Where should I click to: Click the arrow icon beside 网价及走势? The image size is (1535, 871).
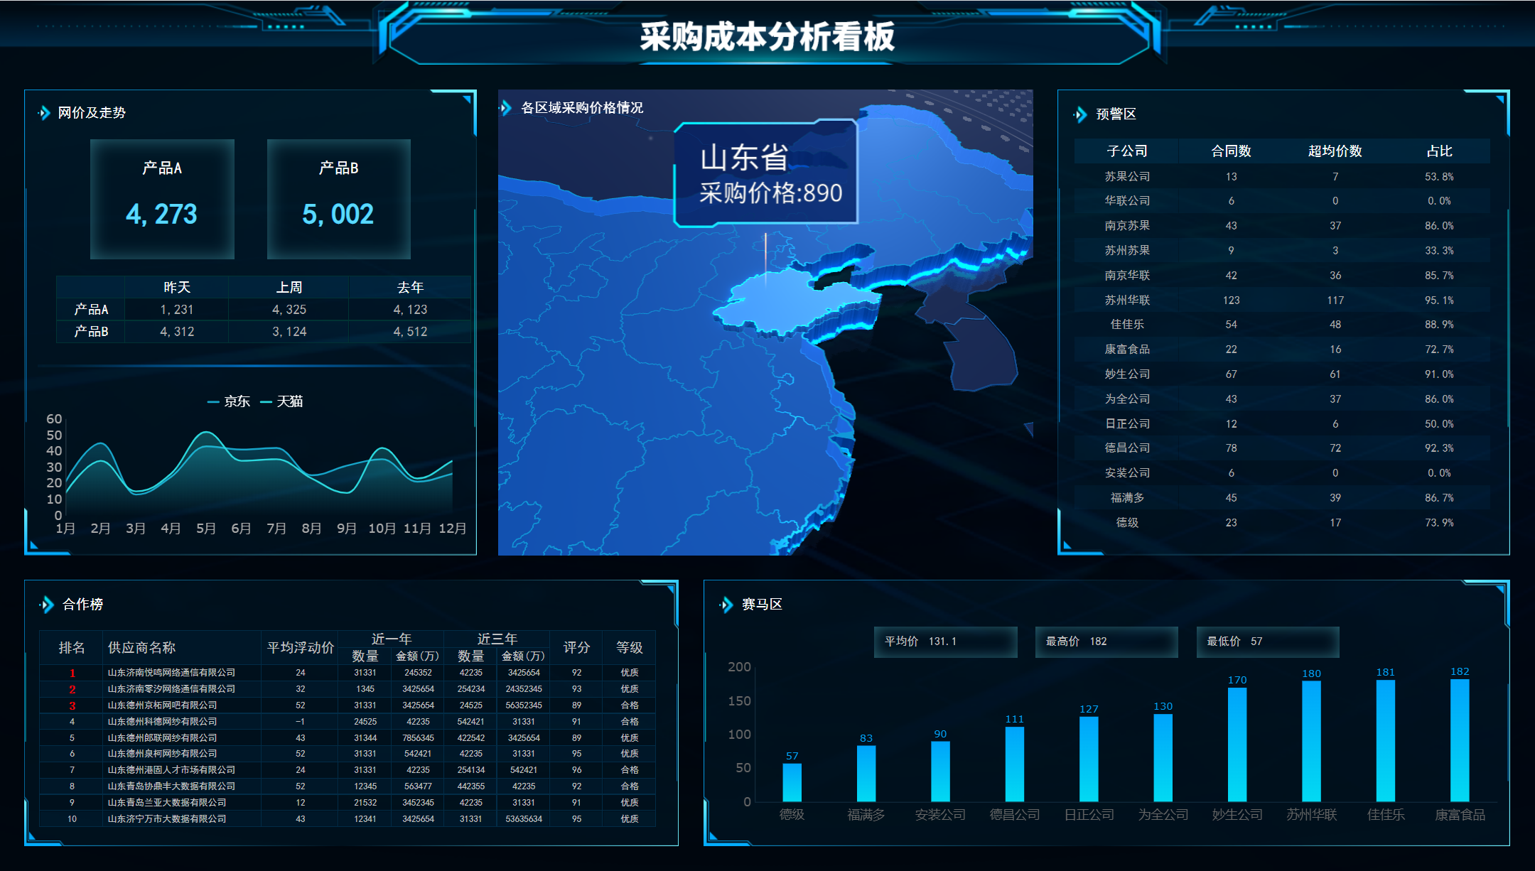[44, 113]
